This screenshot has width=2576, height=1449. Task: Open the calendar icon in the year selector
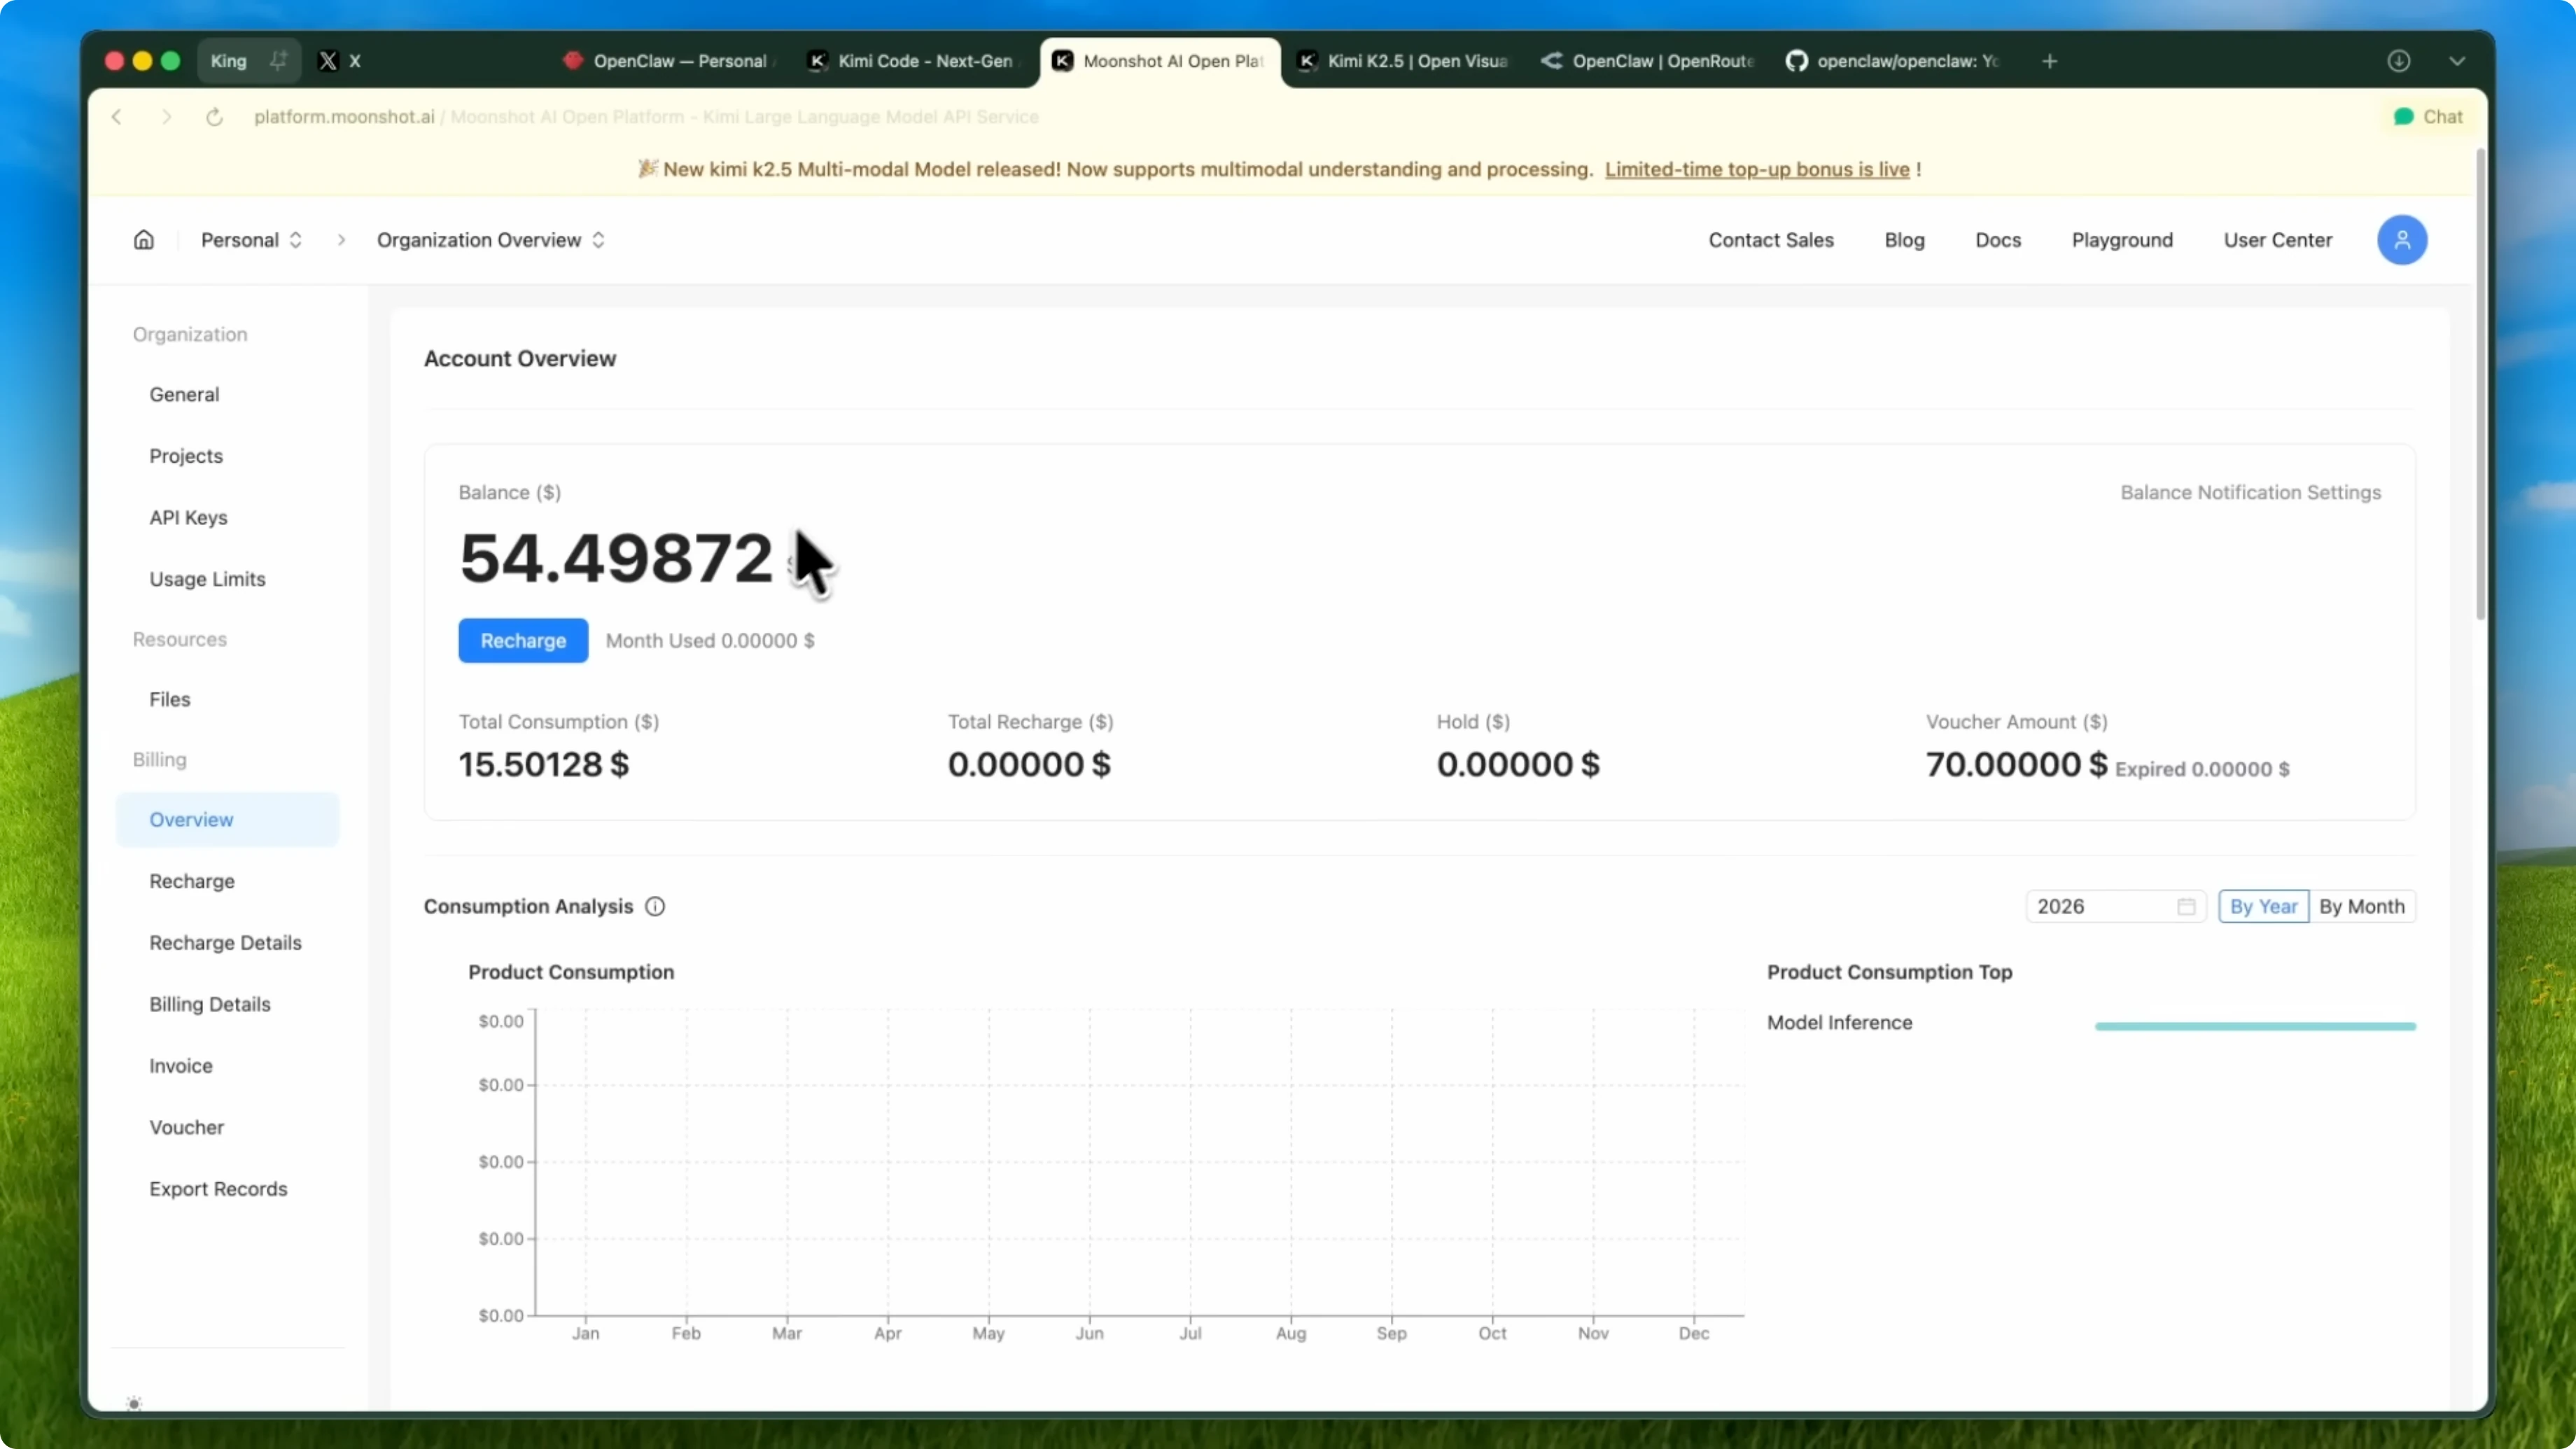2186,906
